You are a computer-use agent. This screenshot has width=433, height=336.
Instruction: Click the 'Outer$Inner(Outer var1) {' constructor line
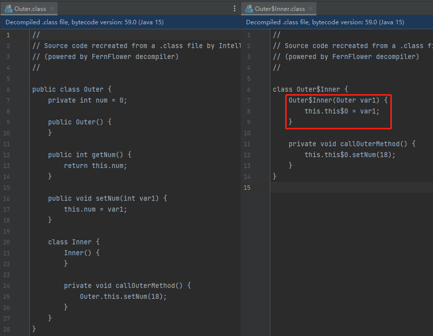338,101
